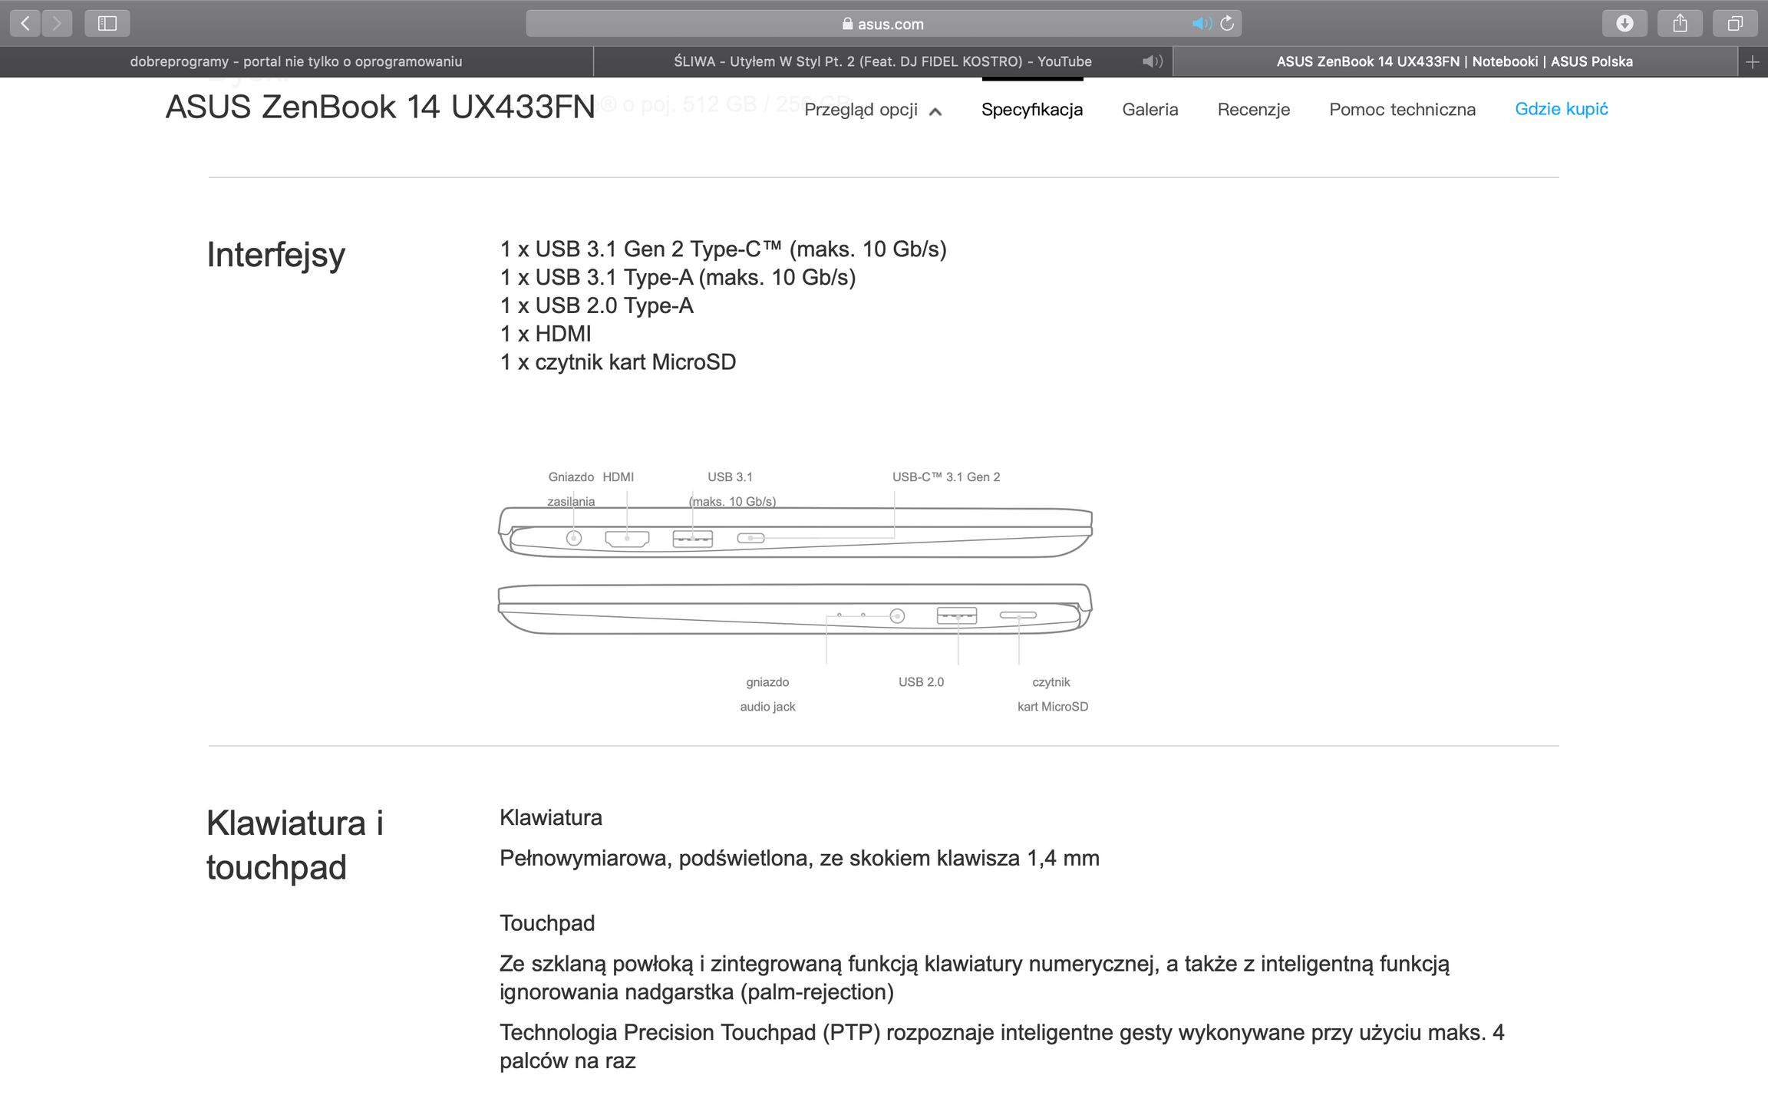This screenshot has width=1768, height=1105.
Task: Click the Safari back arrow button
Action: pyautogui.click(x=25, y=24)
